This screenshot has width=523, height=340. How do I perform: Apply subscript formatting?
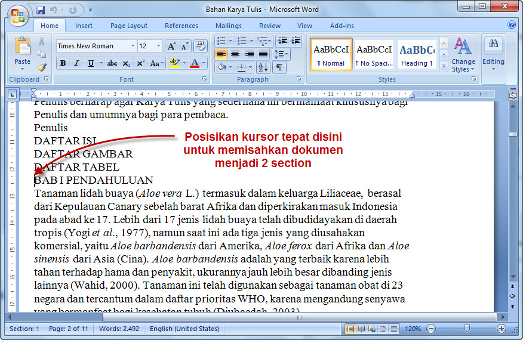point(126,63)
